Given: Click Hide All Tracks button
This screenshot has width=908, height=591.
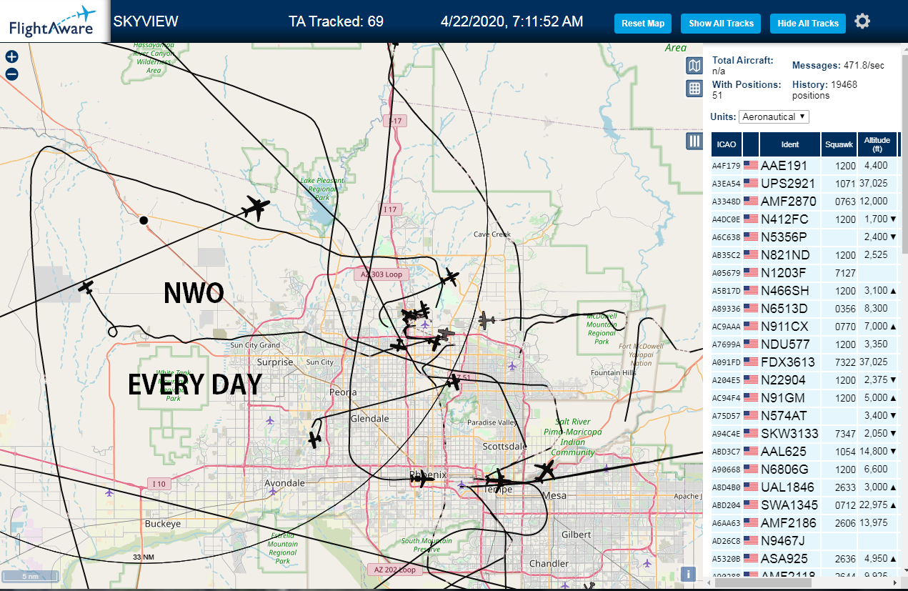Looking at the screenshot, I should pyautogui.click(x=808, y=24).
